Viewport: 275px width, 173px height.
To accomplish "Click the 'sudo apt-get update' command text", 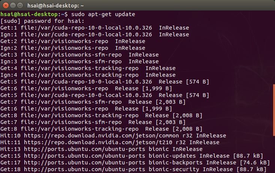I will pos(103,14).
